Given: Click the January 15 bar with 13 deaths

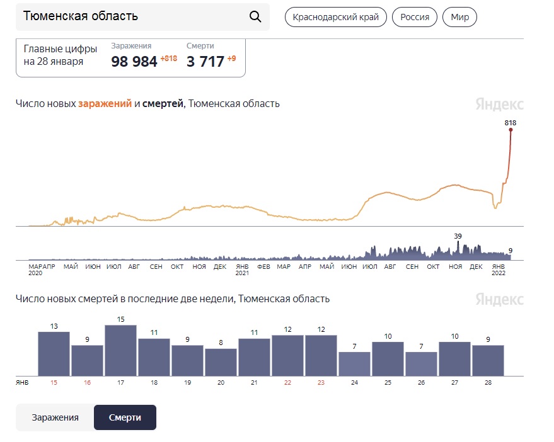Looking at the screenshot, I should tap(54, 353).
